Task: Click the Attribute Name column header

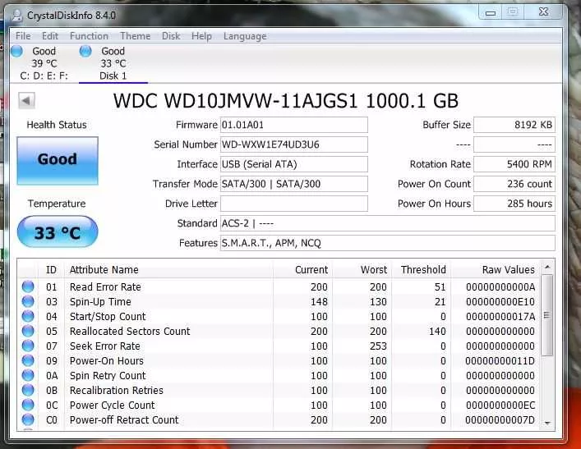Action: point(168,269)
